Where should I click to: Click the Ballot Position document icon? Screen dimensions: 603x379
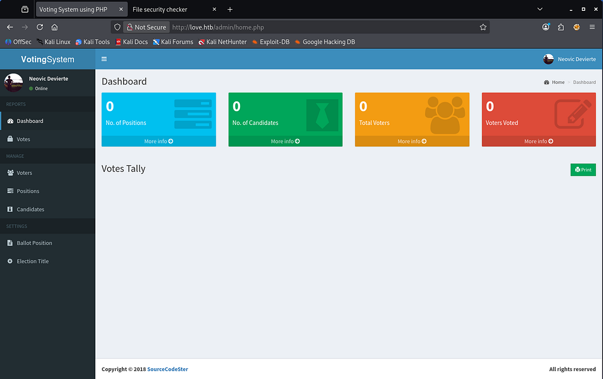10,243
